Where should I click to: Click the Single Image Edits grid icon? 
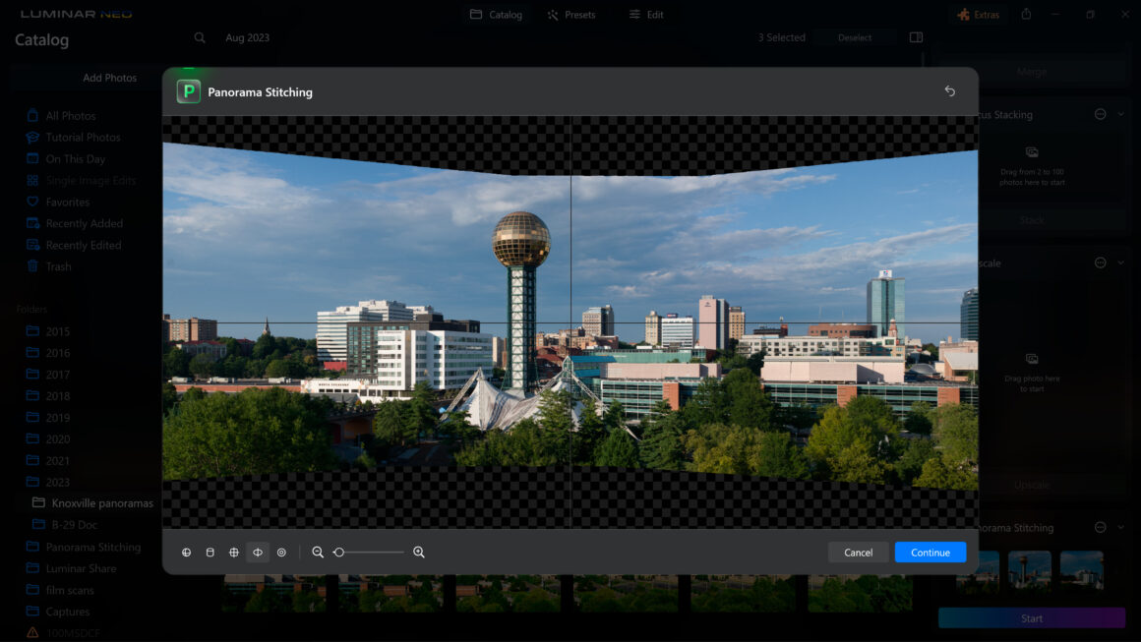(32, 180)
